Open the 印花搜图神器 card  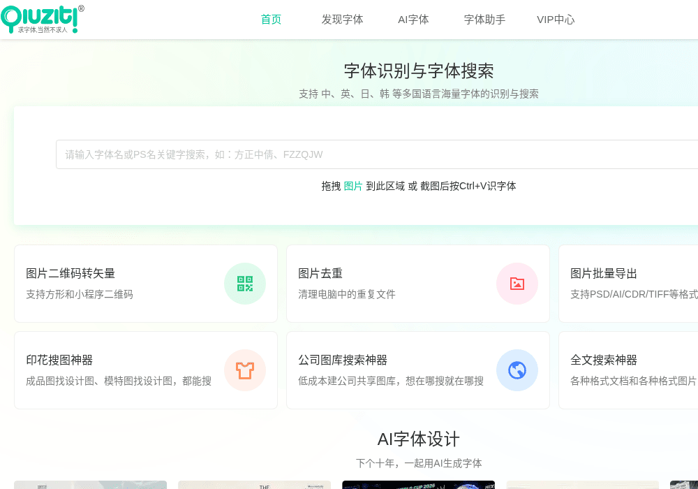point(146,370)
